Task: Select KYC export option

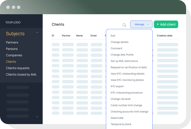Action: point(117,86)
